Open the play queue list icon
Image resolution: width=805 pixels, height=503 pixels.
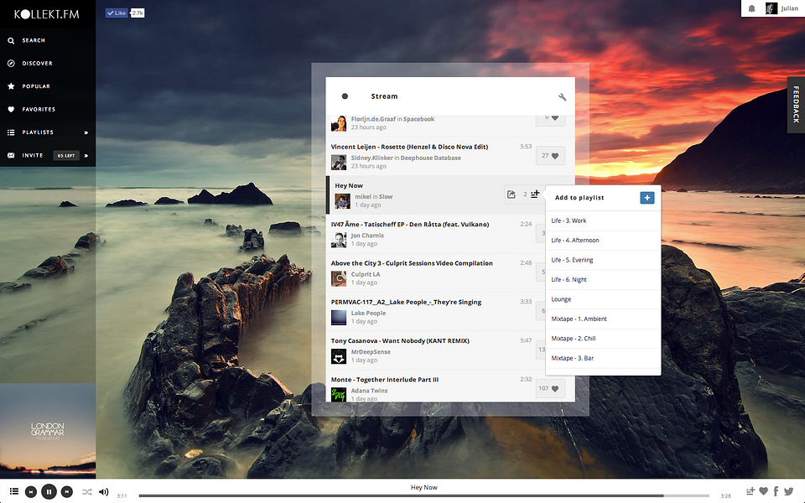[14, 492]
